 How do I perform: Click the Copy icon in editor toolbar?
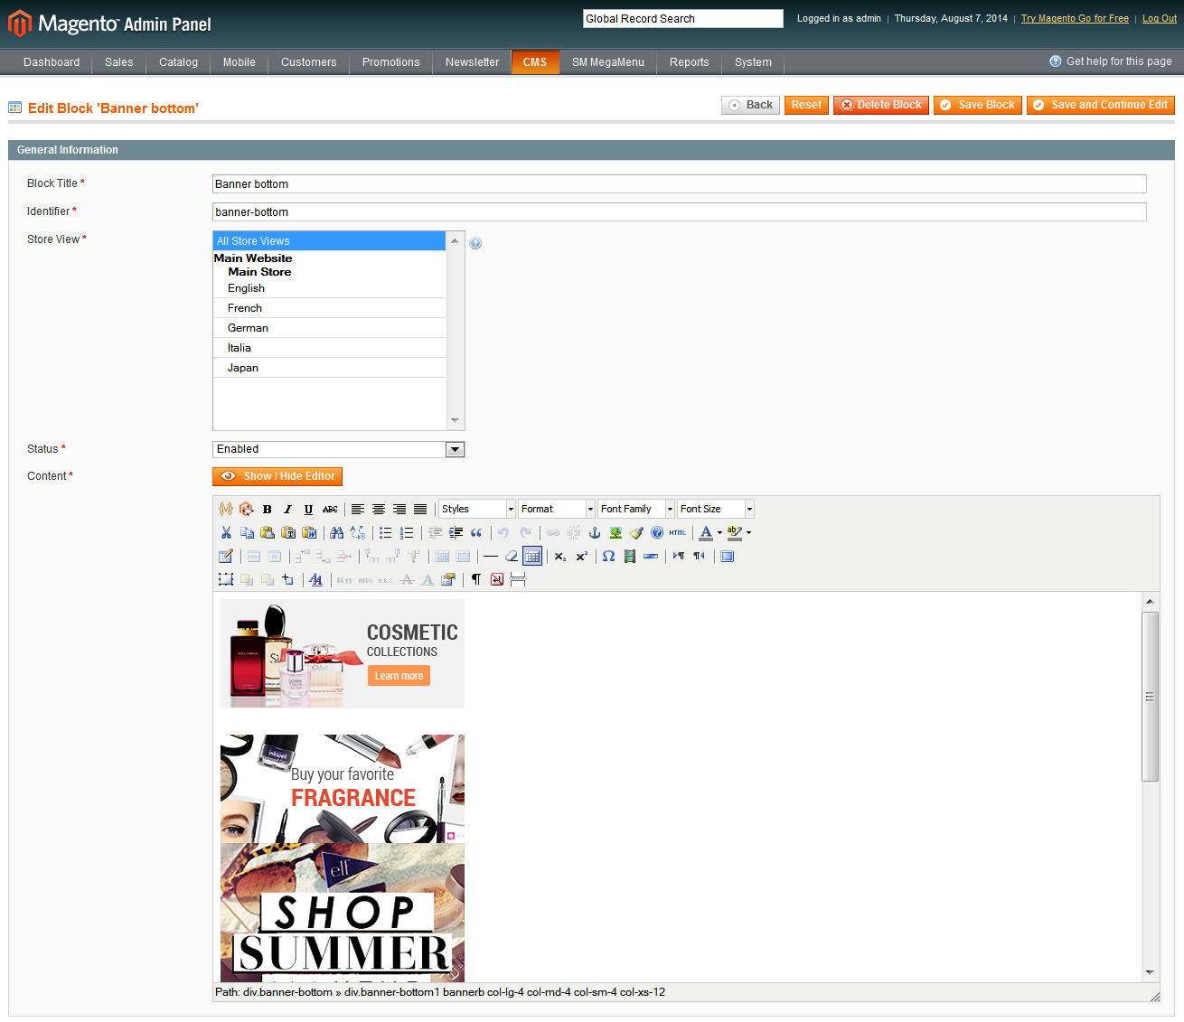pos(247,532)
